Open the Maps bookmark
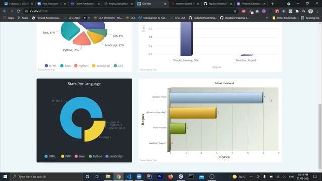This screenshot has width=322, height=181. coord(23,18)
